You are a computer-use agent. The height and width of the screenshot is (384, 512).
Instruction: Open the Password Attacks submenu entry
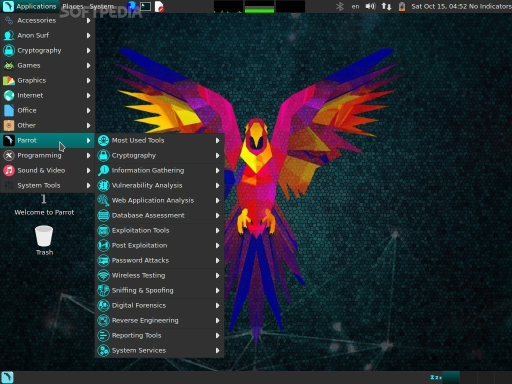159,260
